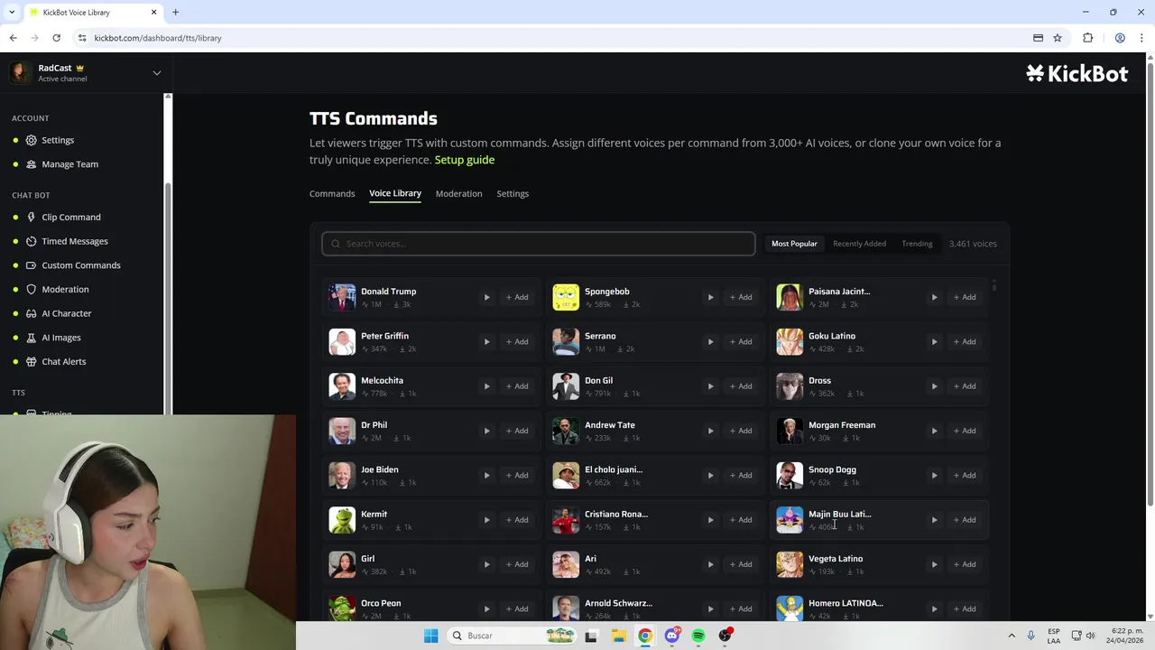
Task: Open Custom Commands in sidebar
Action: point(81,265)
